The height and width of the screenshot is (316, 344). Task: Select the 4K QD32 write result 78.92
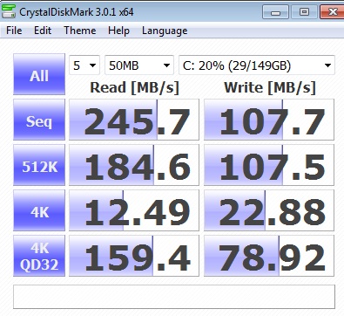pos(269,256)
